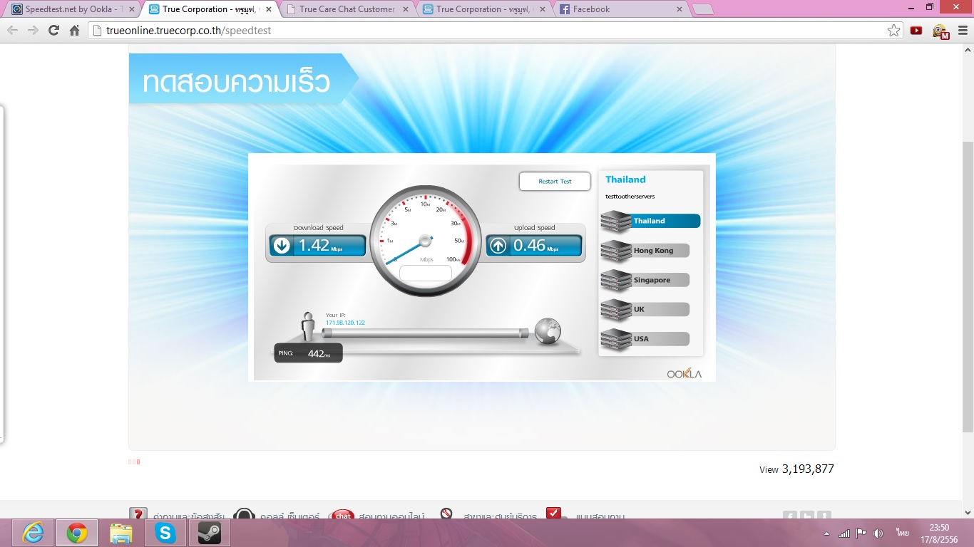Select the Thailand test server
This screenshot has height=547, width=974.
tap(650, 221)
